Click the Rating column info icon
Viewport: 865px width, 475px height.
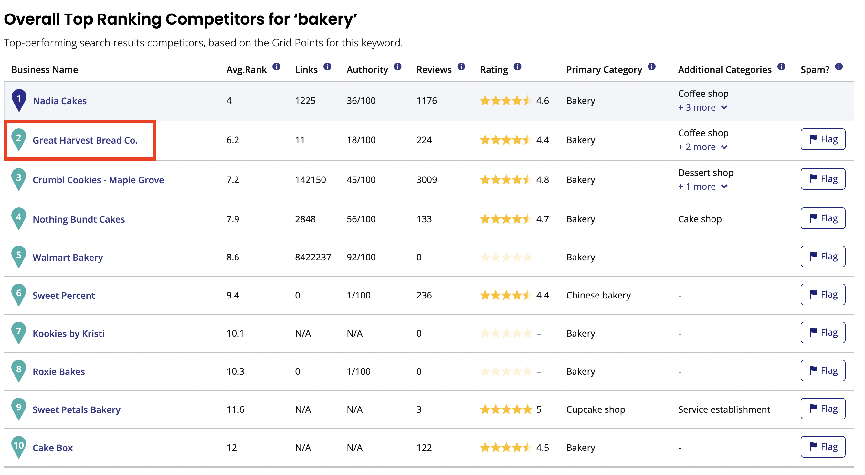[517, 66]
